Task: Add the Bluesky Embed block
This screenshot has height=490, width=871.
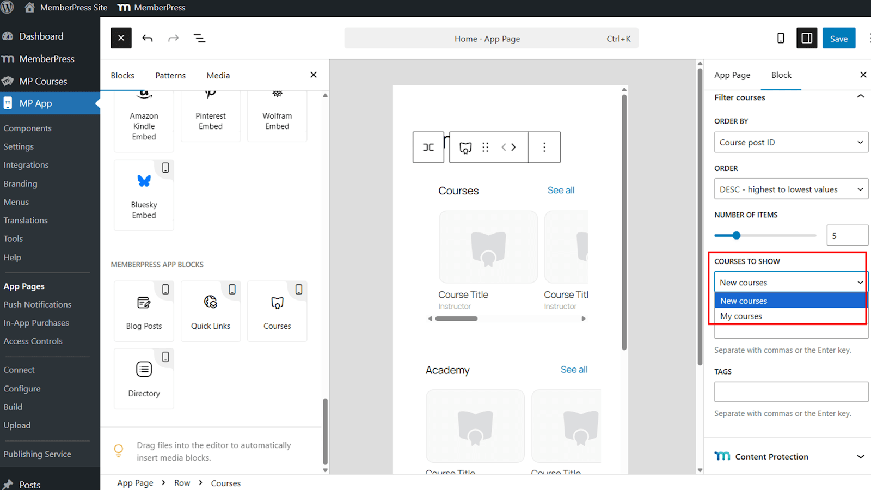Action: [x=144, y=195]
